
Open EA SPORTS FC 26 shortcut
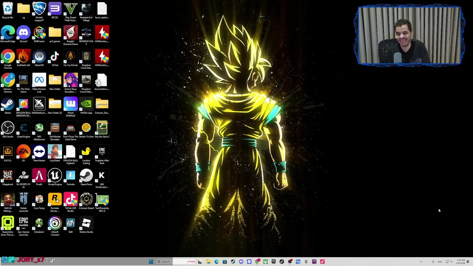coord(23,178)
